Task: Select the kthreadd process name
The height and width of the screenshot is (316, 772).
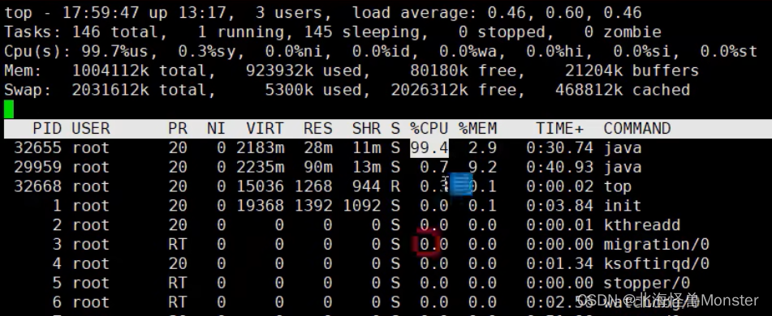Action: click(642, 225)
